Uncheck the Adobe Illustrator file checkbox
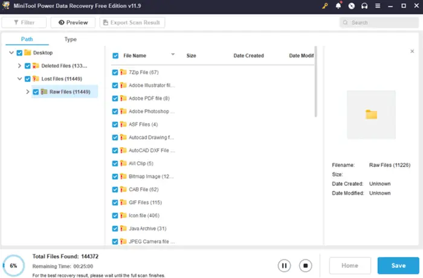Screen dimensions: 423x278 pyautogui.click(x=115, y=85)
